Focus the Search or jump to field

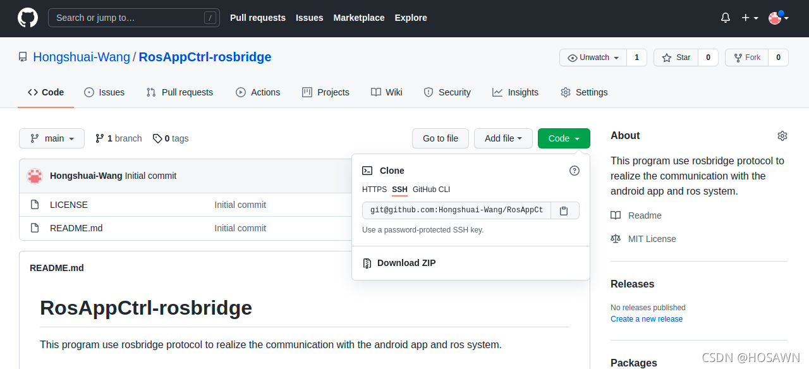click(x=134, y=18)
